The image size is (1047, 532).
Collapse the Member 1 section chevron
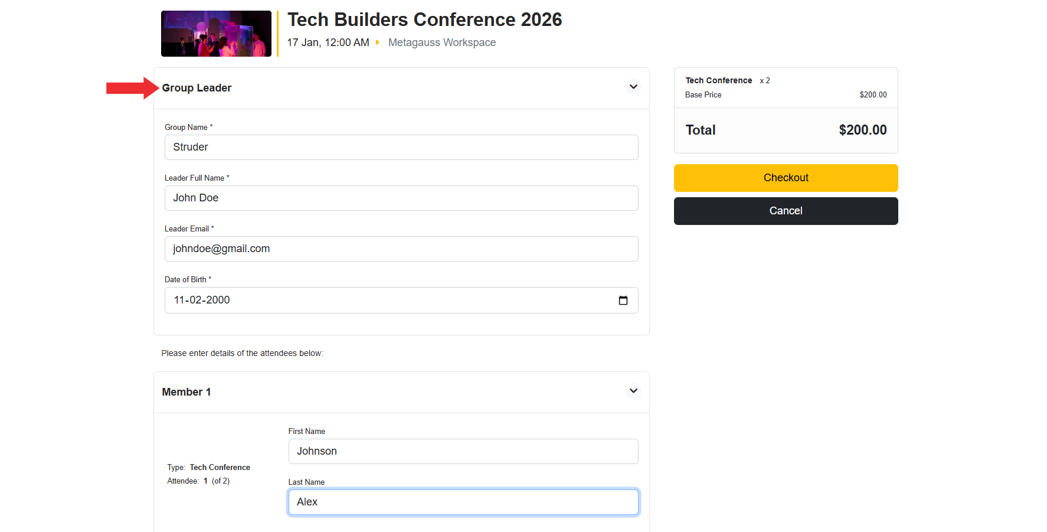click(633, 391)
